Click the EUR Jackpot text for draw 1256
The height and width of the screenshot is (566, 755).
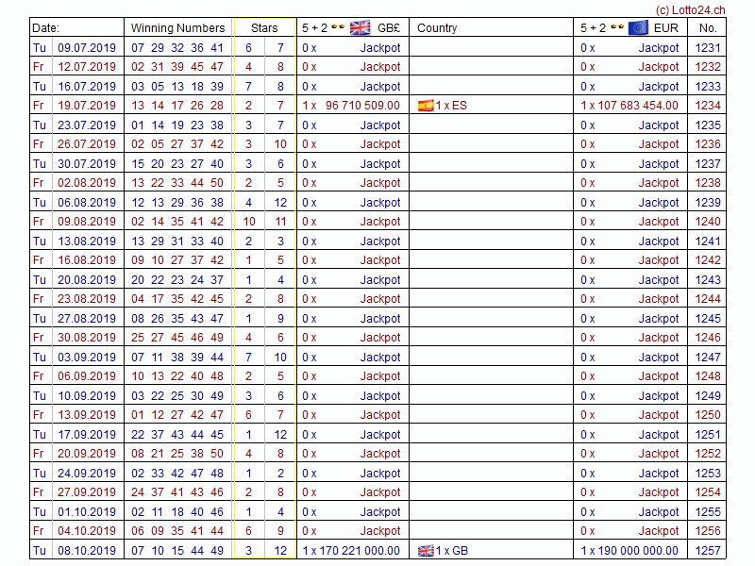[x=659, y=531]
